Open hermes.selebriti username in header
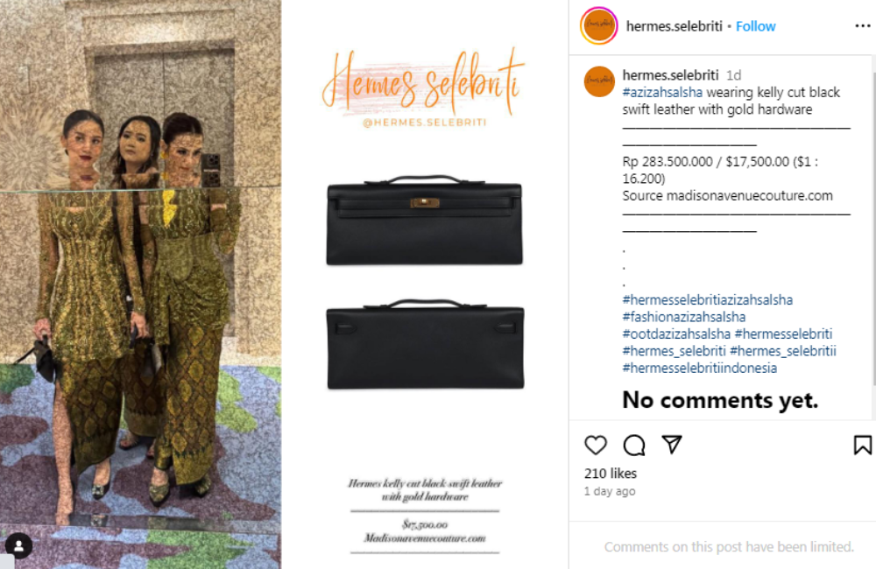Image resolution: width=876 pixels, height=569 pixels. click(674, 26)
